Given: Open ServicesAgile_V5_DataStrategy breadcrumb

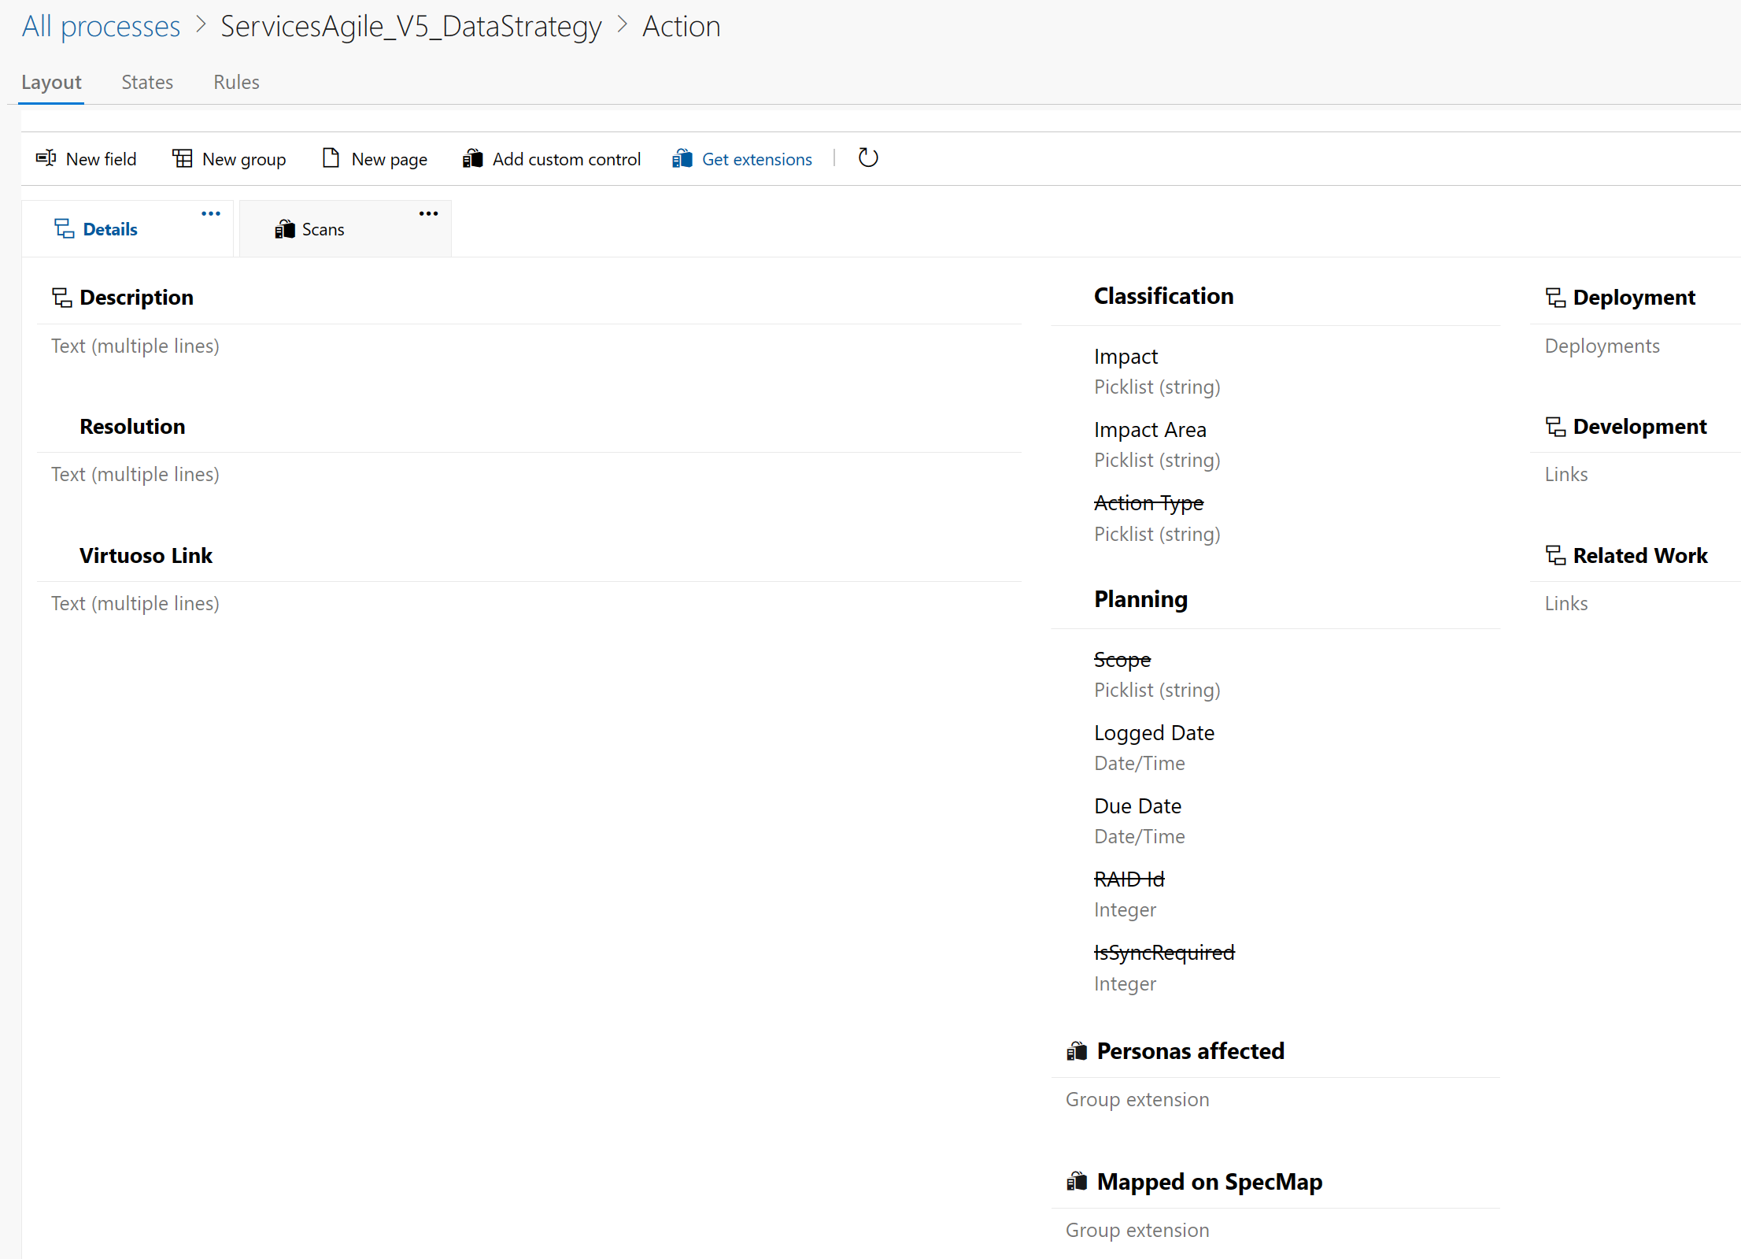Looking at the screenshot, I should (411, 27).
